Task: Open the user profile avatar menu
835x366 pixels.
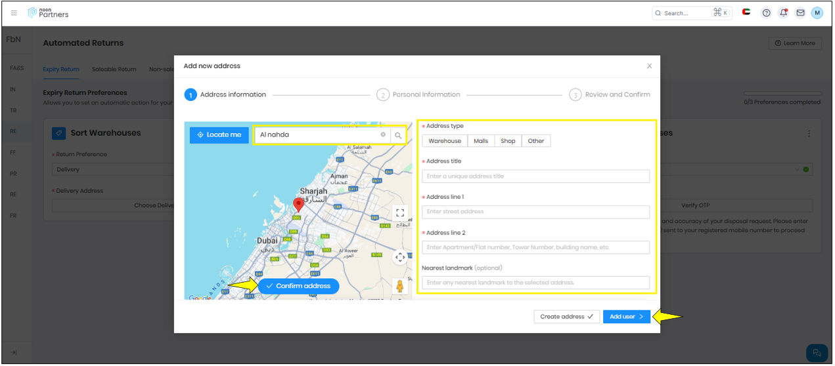Action: point(817,13)
